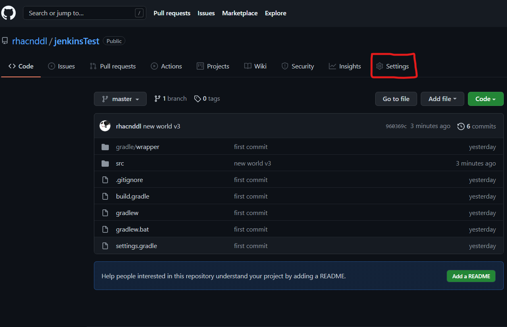The width and height of the screenshot is (507, 327).
Task: Click the branch icon next to 1 branch
Action: pyautogui.click(x=158, y=99)
